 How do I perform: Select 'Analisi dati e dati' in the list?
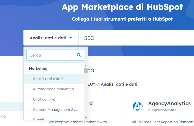[x=54, y=79]
